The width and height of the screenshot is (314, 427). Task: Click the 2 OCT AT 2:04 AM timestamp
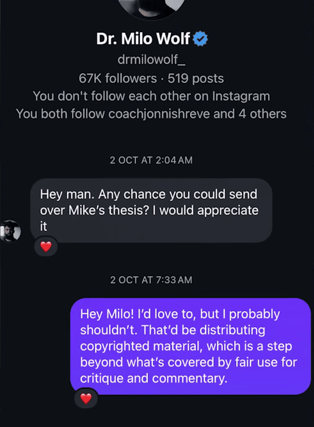[x=151, y=160]
